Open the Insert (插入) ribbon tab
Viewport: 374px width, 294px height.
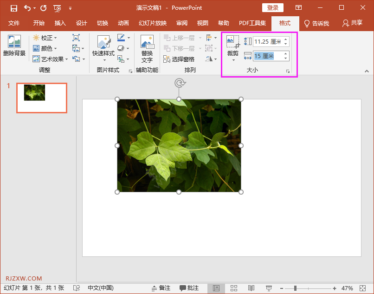pyautogui.click(x=60, y=23)
